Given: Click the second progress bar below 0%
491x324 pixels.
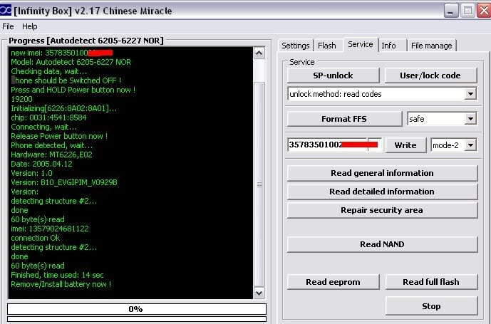Looking at the screenshot, I should click(x=137, y=319).
